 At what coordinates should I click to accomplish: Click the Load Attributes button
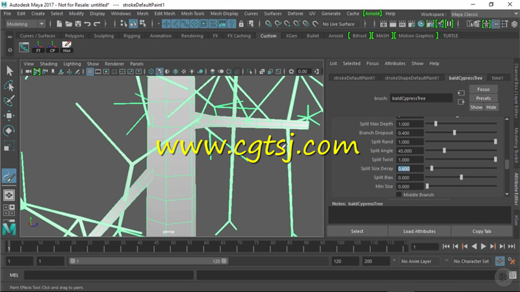[419, 232]
